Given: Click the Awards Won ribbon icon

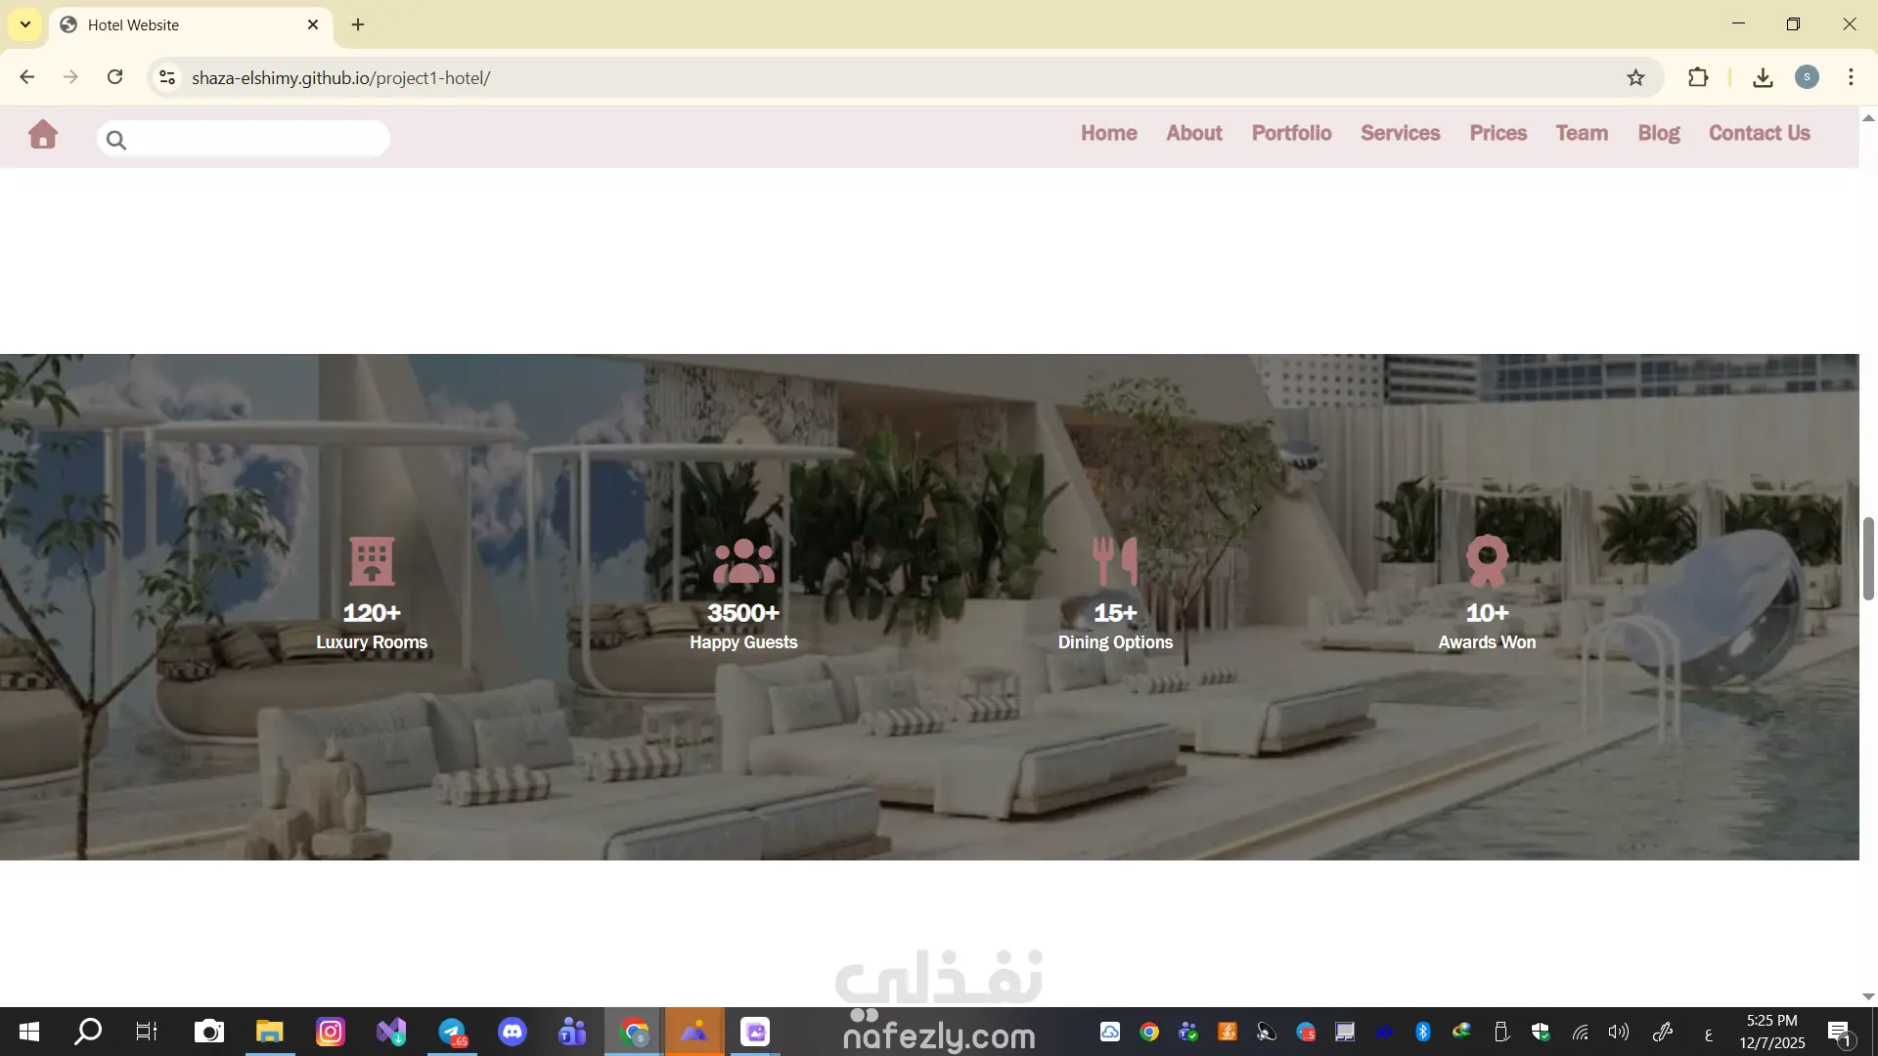Looking at the screenshot, I should coord(1487,561).
